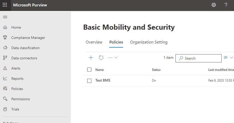This screenshot has height=123, width=234.
Task: Open the app launcher waffle icon
Action: coord(5,5)
